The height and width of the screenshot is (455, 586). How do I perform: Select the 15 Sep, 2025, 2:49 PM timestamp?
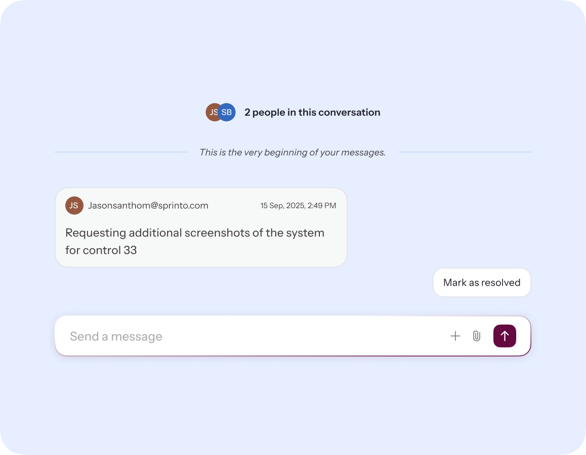click(298, 206)
